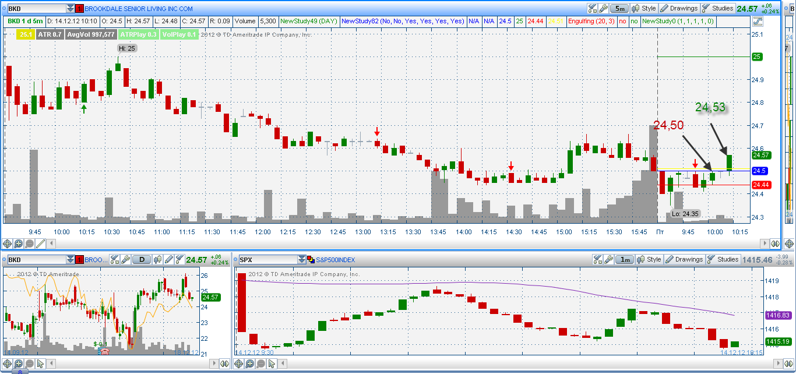This screenshot has width=796, height=374.
Task: Click the main chart horizontal scrollbar track
Action: [408, 244]
